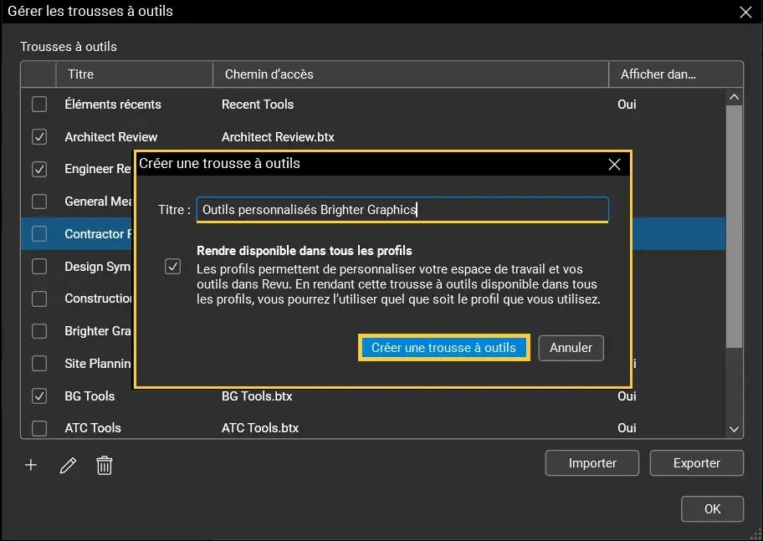Confirm with the OK button

tap(712, 508)
